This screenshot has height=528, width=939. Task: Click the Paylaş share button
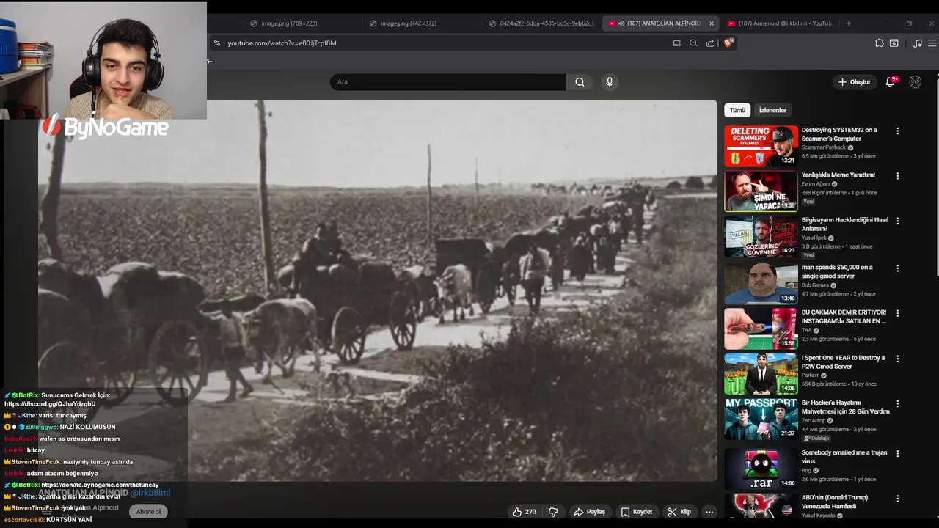point(590,512)
